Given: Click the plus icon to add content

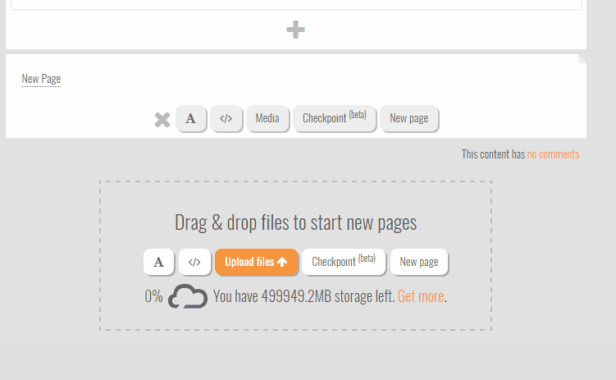Looking at the screenshot, I should [x=295, y=30].
